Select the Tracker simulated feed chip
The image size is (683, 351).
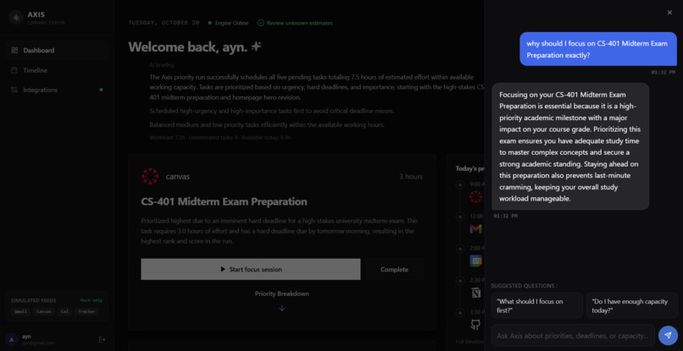(x=86, y=311)
